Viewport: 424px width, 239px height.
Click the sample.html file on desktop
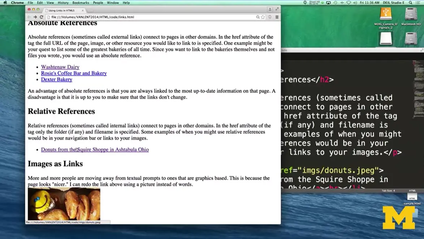click(412, 197)
